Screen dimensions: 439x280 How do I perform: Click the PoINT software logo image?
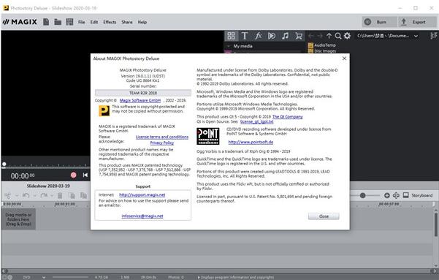207,136
